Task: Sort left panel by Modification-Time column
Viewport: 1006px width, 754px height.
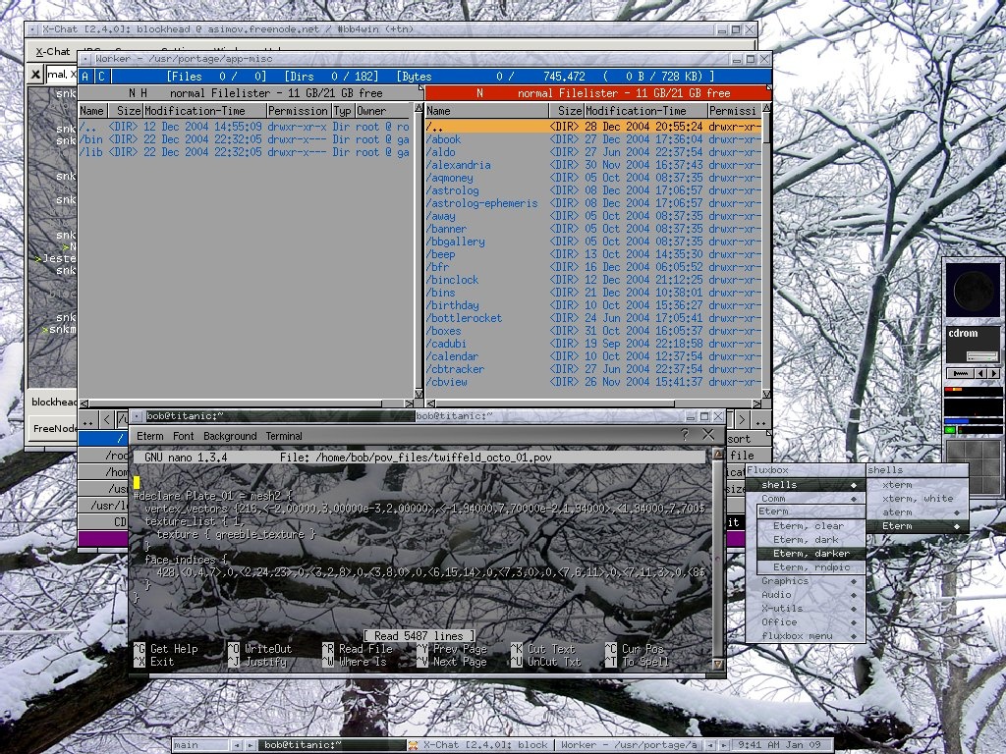Action: (204, 111)
